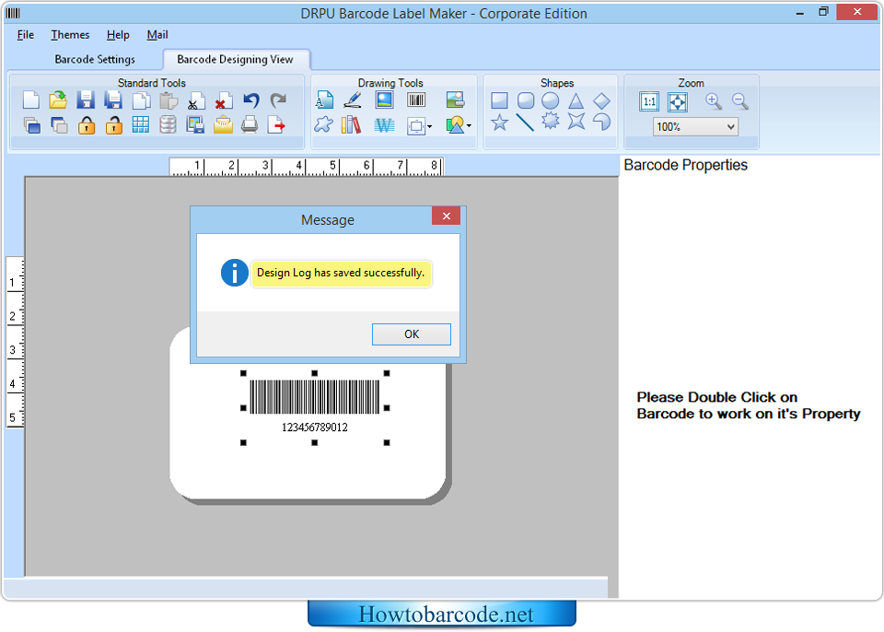Select the Ellipse shape
The height and width of the screenshot is (632, 884).
click(x=551, y=100)
